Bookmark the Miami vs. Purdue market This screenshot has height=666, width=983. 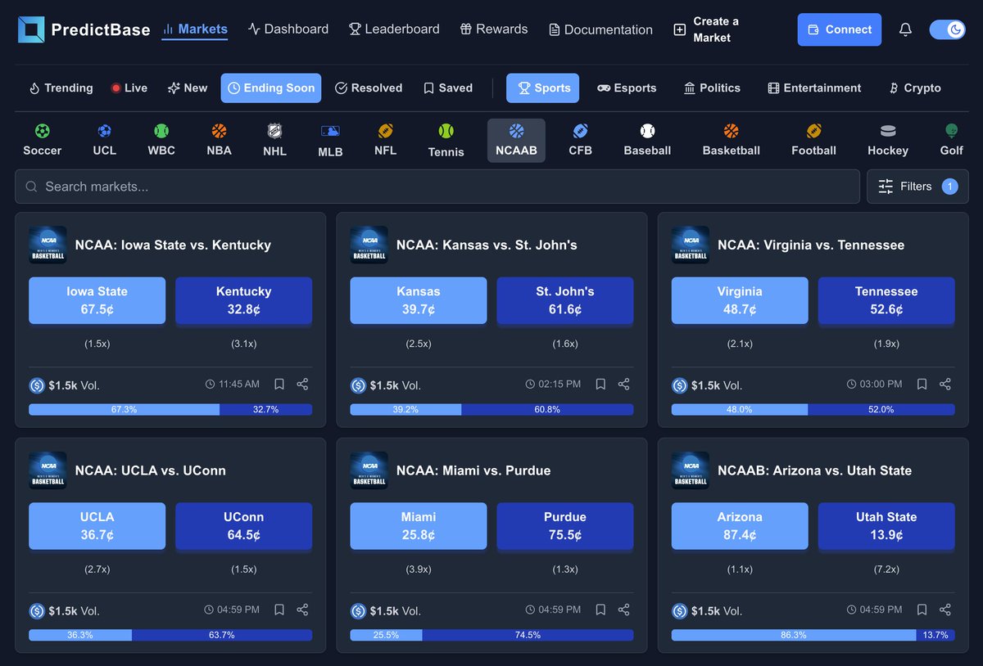600,610
